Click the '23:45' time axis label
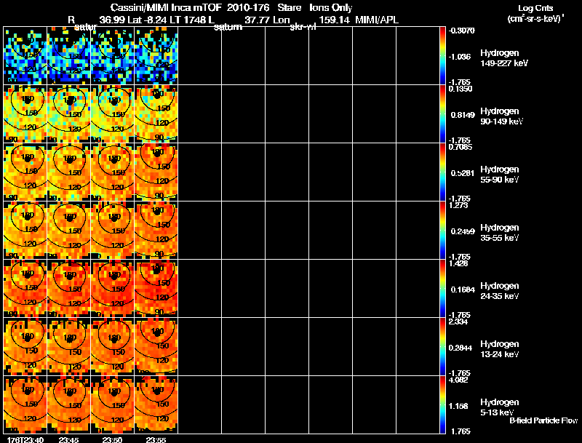This screenshot has height=443, width=582. tap(68, 439)
